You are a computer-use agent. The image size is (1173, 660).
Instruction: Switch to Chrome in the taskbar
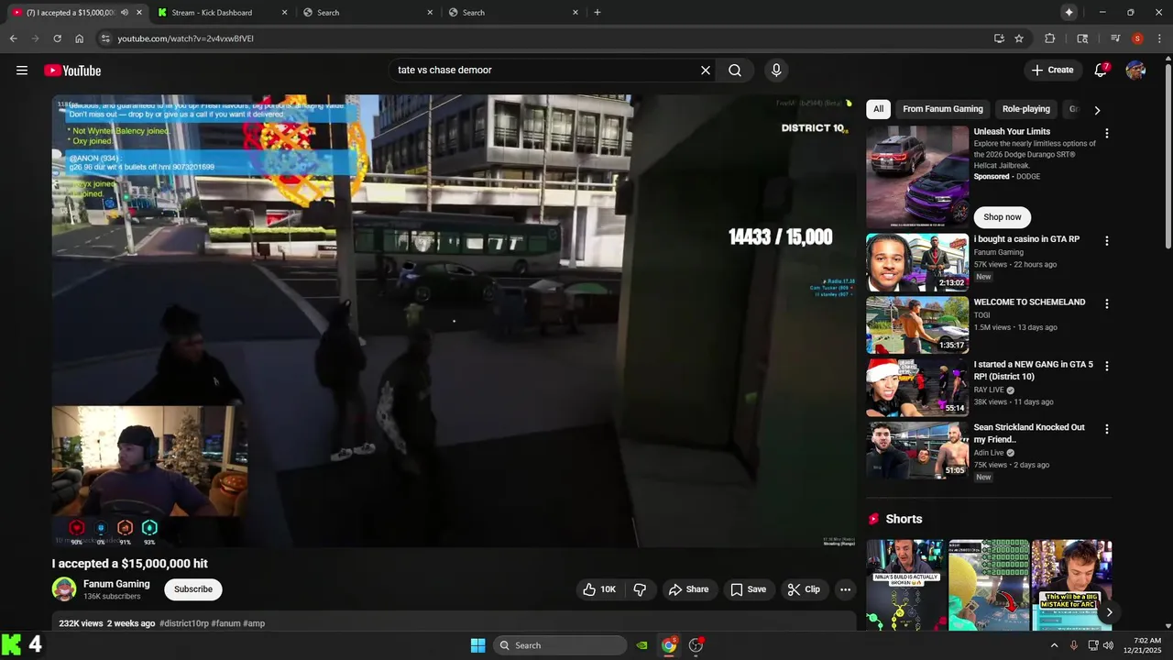669,645
